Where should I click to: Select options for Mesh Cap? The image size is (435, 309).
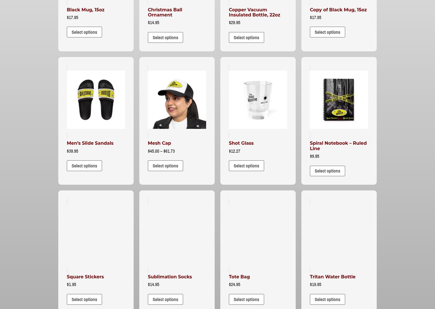(x=165, y=166)
